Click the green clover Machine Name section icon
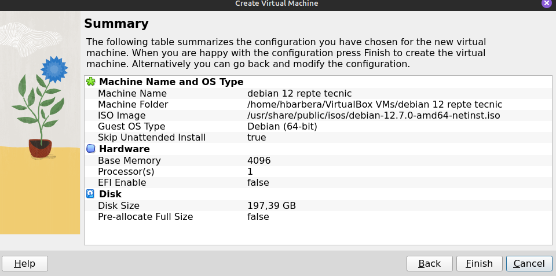 click(x=91, y=82)
